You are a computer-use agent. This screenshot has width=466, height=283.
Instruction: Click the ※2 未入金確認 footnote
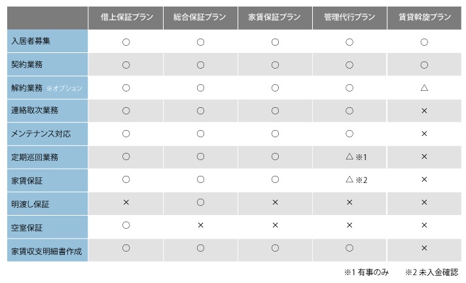click(431, 272)
